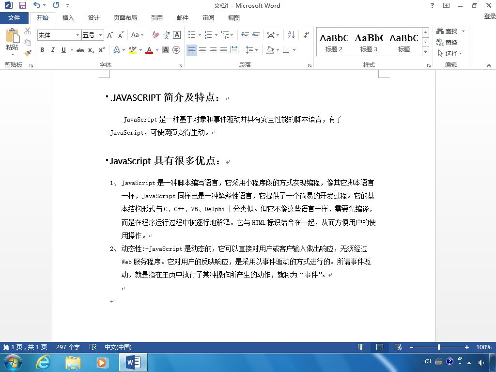Screen dimensions: 496x372
Task: Apply yellow text highlight color
Action: point(133,50)
